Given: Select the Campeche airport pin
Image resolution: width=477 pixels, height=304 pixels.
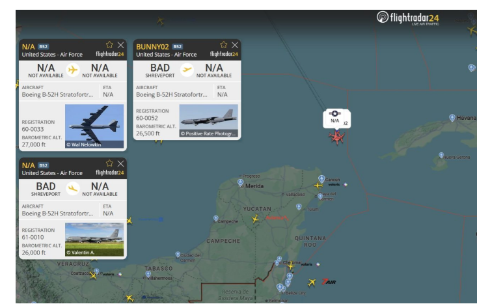Looking at the screenshot, I should tap(215, 218).
